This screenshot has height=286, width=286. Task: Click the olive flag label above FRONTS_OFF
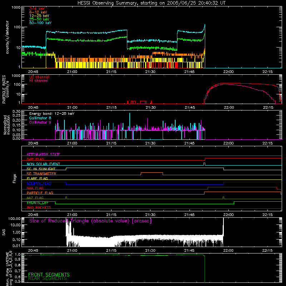click(x=35, y=198)
